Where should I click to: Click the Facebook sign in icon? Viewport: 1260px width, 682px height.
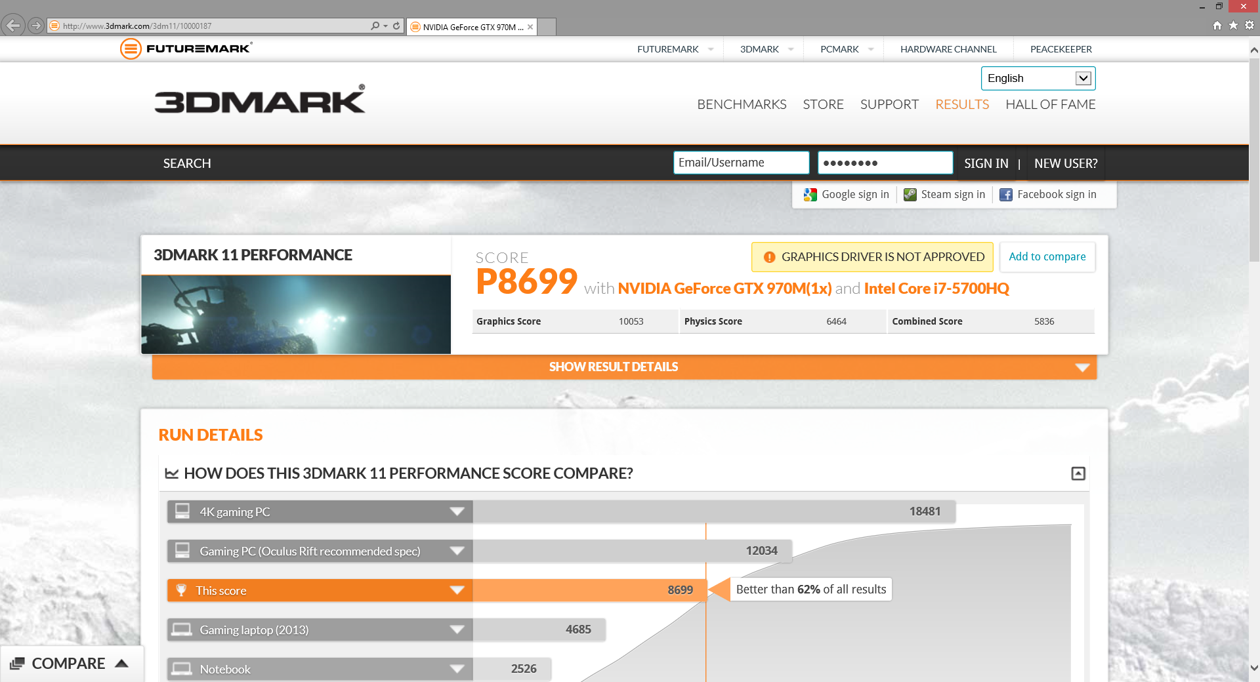point(1006,195)
